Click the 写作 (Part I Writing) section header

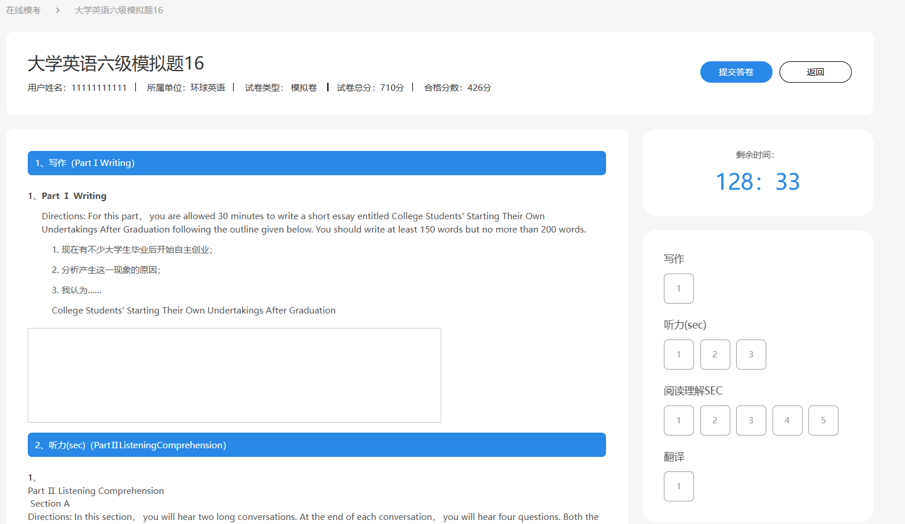point(316,163)
